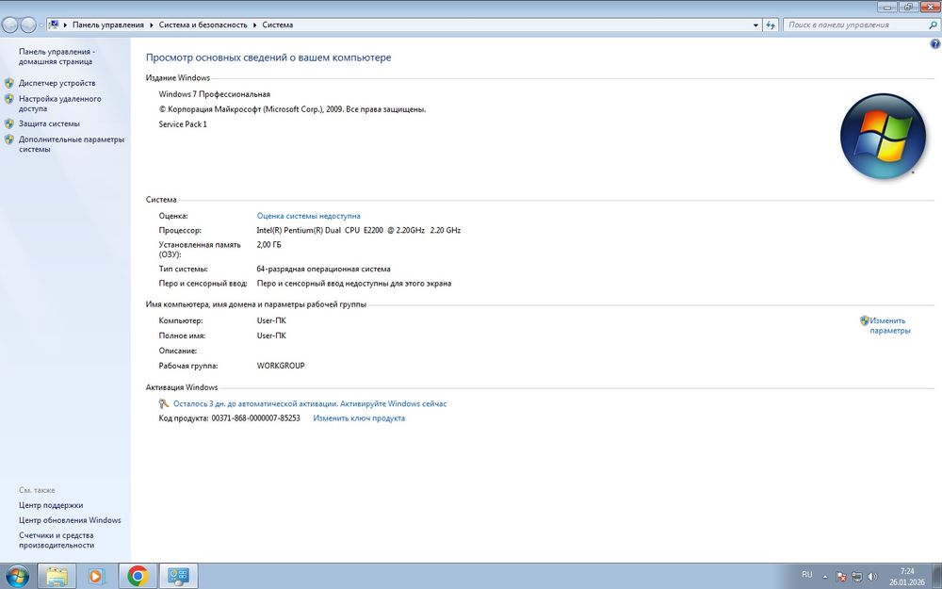942x589 pixels.
Task: Go to Панель управления breadcrumb
Action: (108, 25)
